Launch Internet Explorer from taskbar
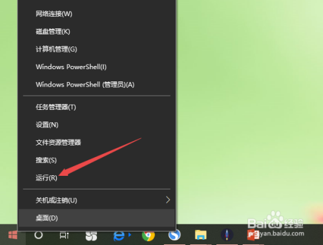 [119, 236]
